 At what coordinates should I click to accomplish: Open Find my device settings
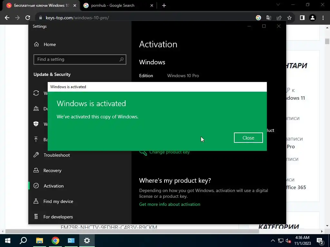[58, 201]
